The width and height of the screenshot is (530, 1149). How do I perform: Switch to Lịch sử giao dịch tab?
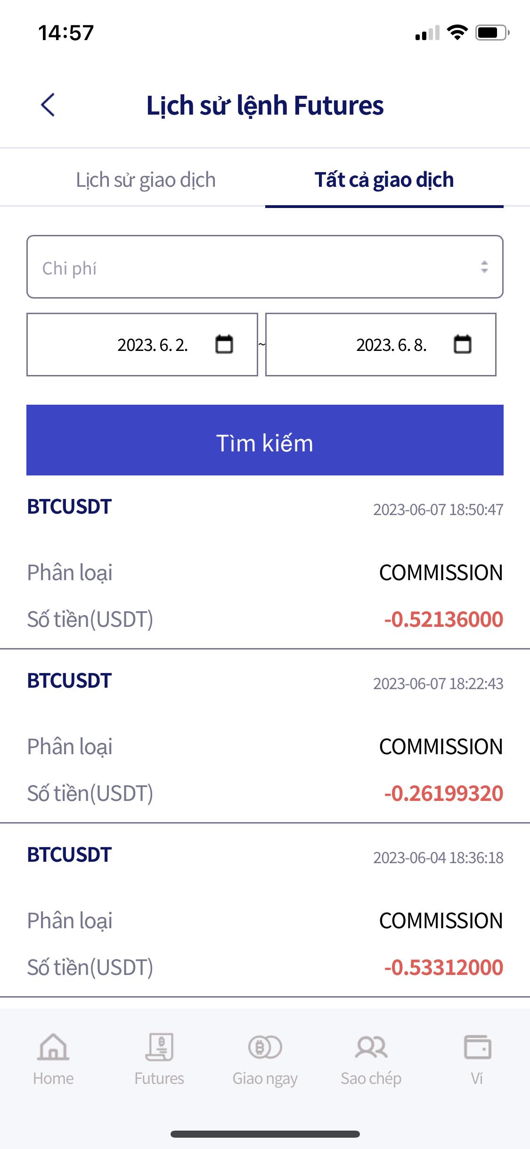(x=146, y=180)
